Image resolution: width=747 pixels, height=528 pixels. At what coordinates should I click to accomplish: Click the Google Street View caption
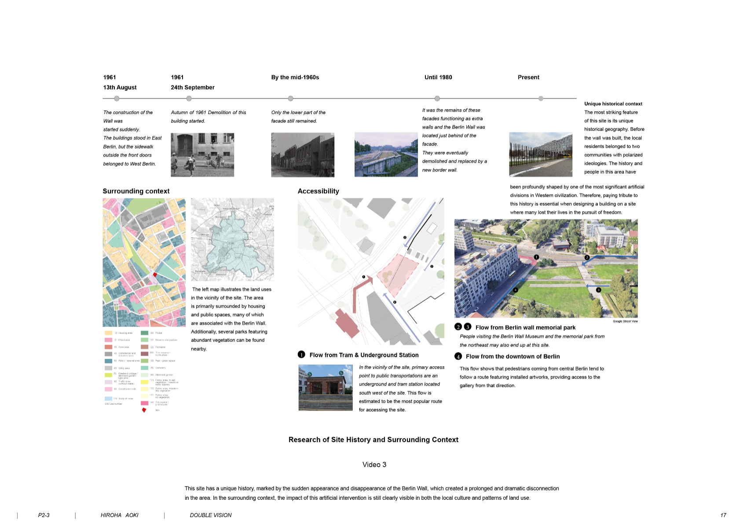click(x=625, y=321)
